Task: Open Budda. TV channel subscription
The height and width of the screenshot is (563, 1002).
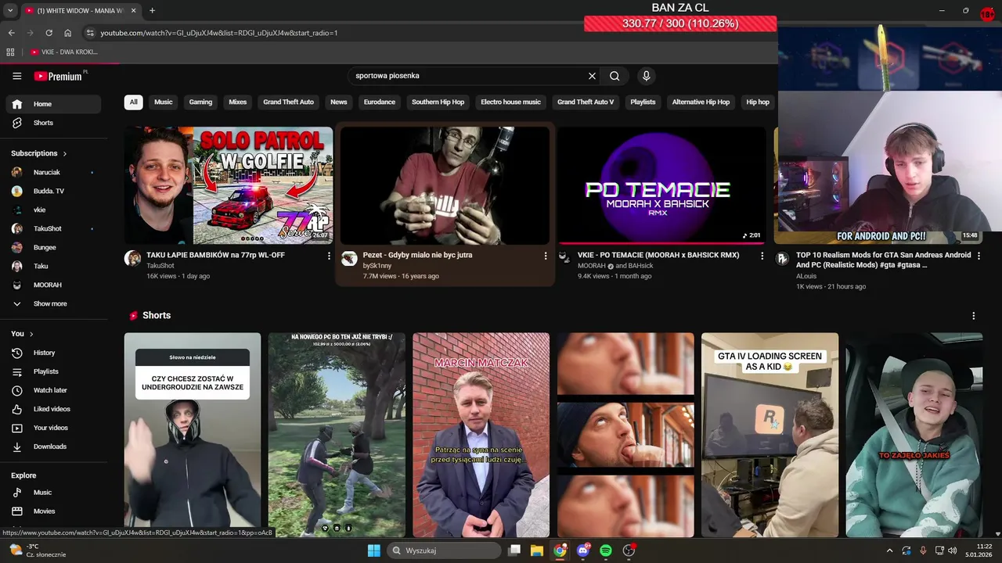Action: pos(53,191)
